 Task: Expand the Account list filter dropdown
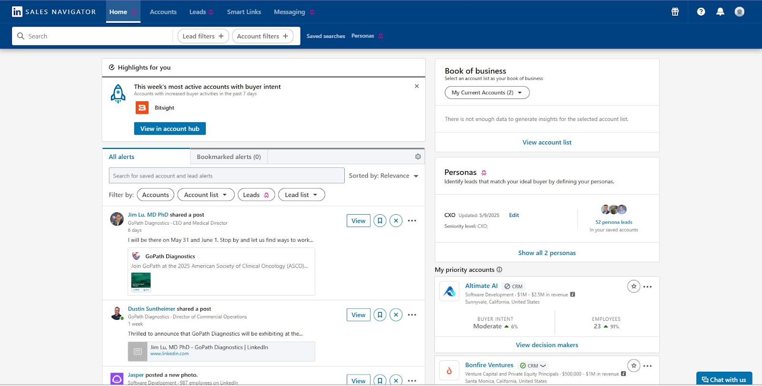(206, 195)
